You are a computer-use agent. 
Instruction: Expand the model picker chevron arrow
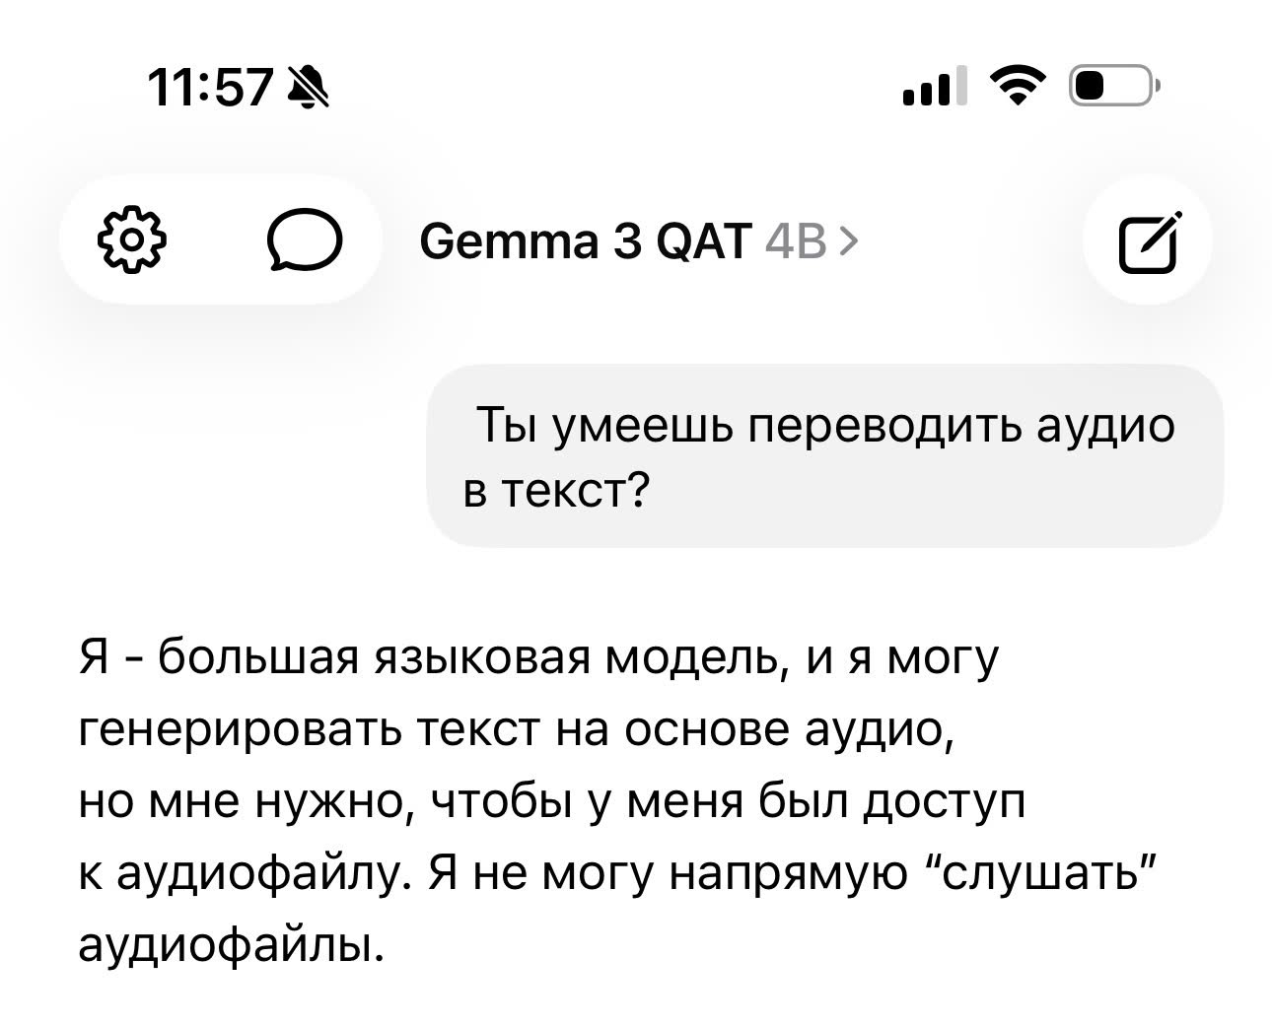pyautogui.click(x=850, y=240)
